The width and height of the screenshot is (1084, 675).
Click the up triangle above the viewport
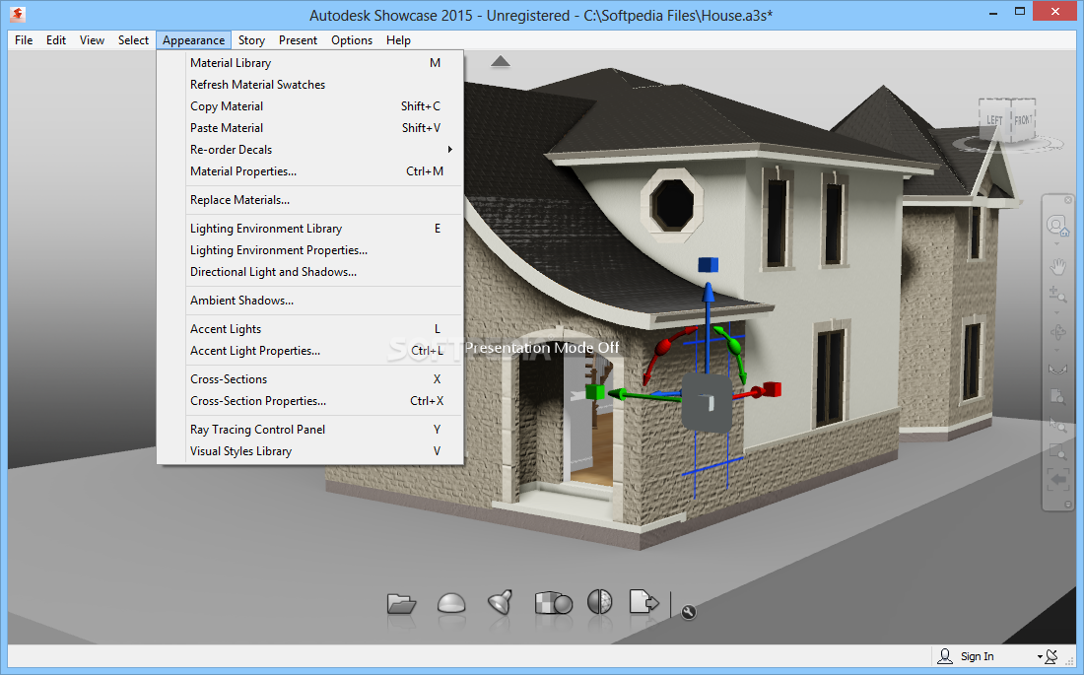pyautogui.click(x=501, y=61)
